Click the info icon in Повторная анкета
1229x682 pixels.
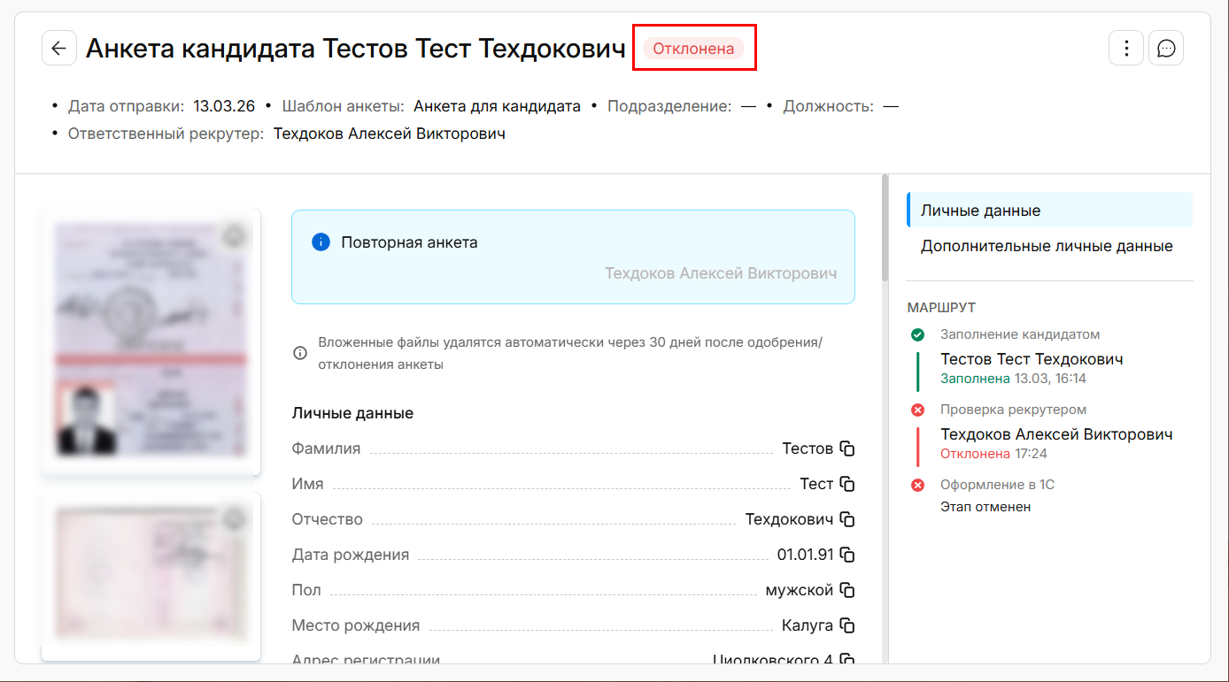(321, 242)
